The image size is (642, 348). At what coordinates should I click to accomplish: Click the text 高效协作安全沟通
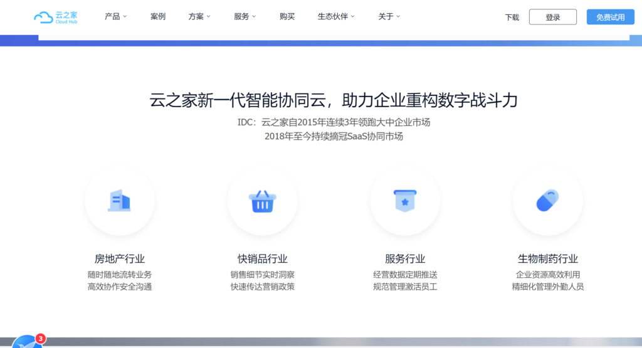[x=120, y=287]
